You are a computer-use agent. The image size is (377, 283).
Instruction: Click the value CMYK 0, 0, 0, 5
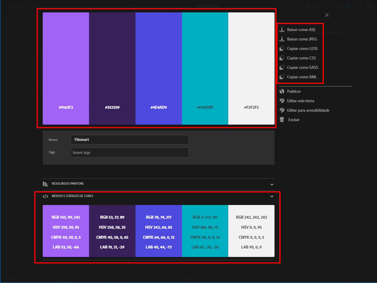click(251, 237)
